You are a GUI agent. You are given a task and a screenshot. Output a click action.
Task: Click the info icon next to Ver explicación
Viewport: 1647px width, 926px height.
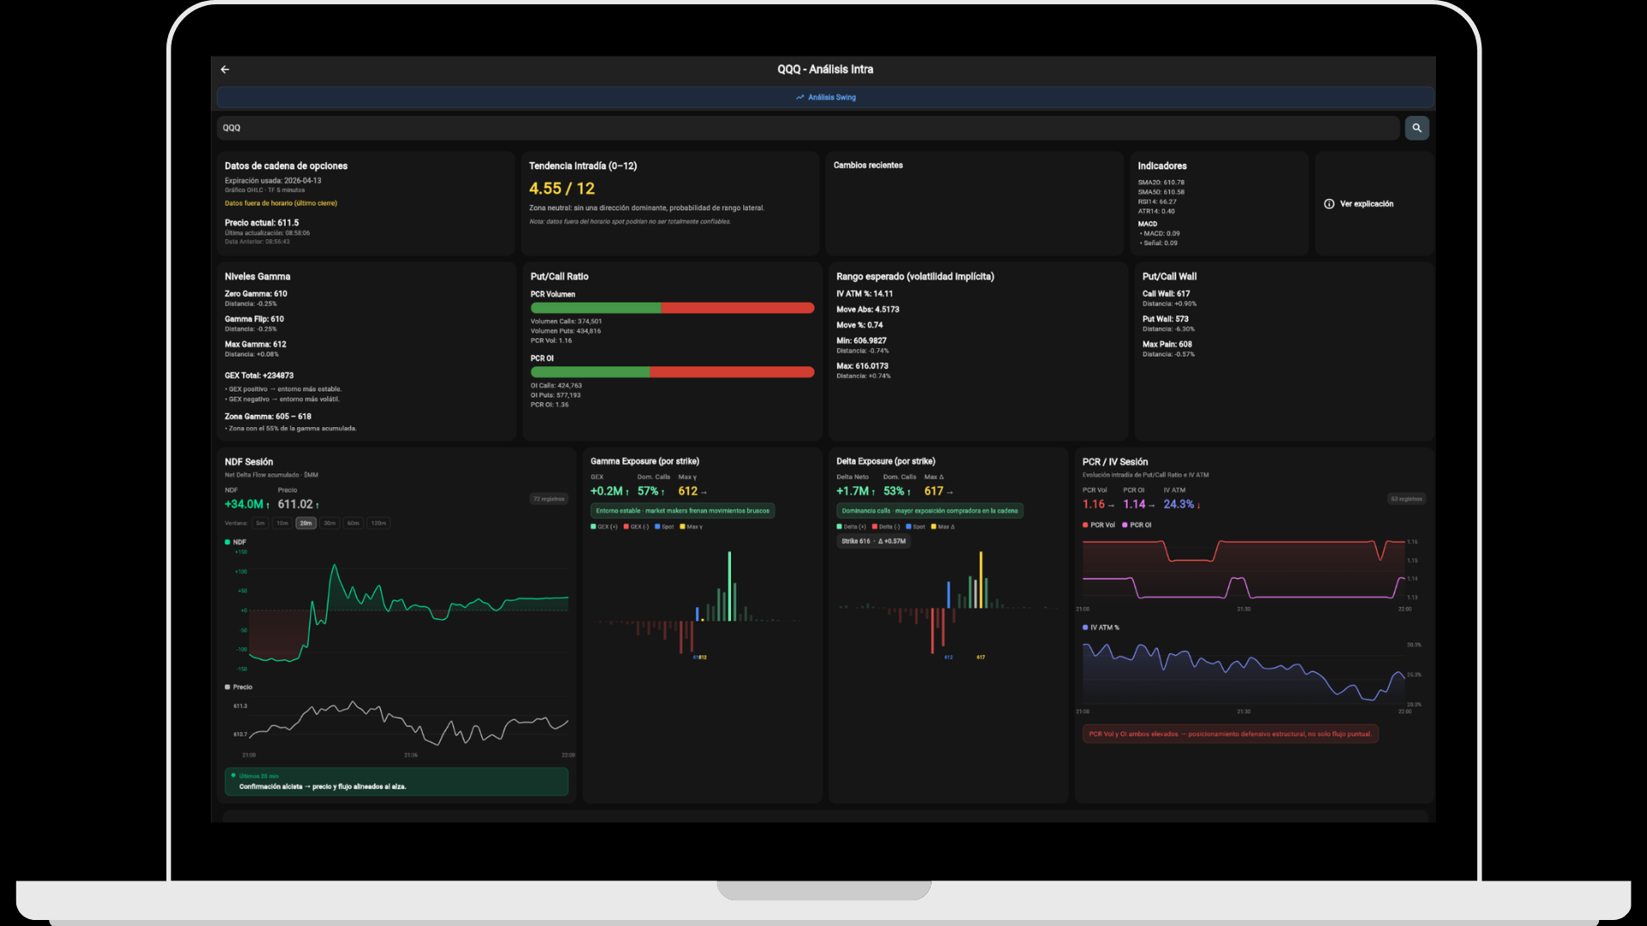(x=1328, y=204)
